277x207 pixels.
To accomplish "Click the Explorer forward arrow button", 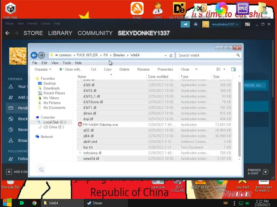I will tap(41, 55).
